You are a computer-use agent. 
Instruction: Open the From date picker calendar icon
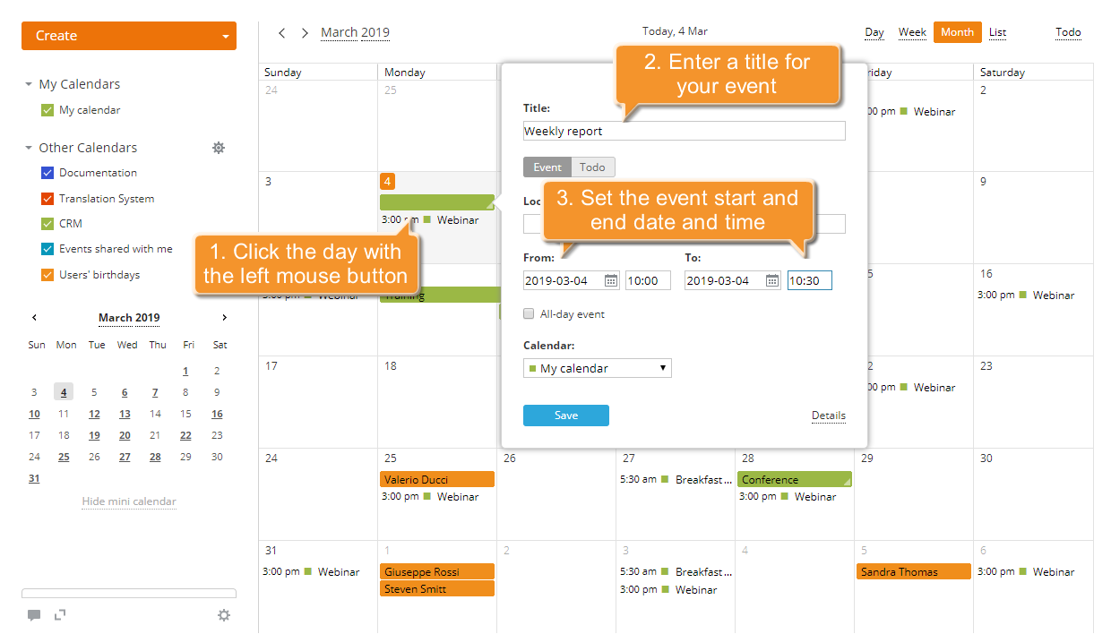coord(611,279)
